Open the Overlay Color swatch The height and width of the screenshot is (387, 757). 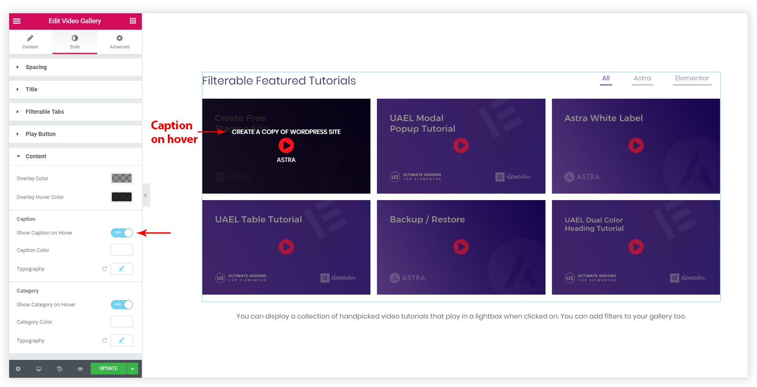click(122, 178)
